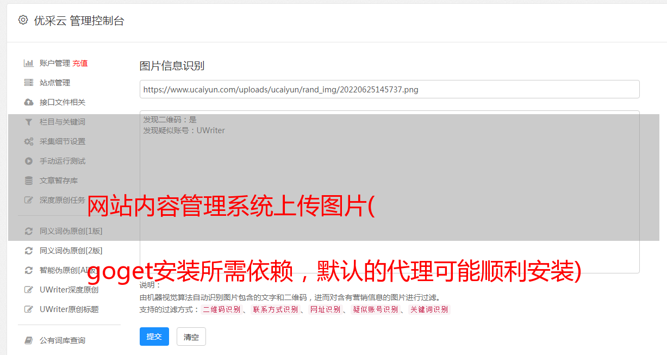This screenshot has width=667, height=355.
Task: Click the play circle icon for 手动运行测试
Action: pyautogui.click(x=29, y=161)
